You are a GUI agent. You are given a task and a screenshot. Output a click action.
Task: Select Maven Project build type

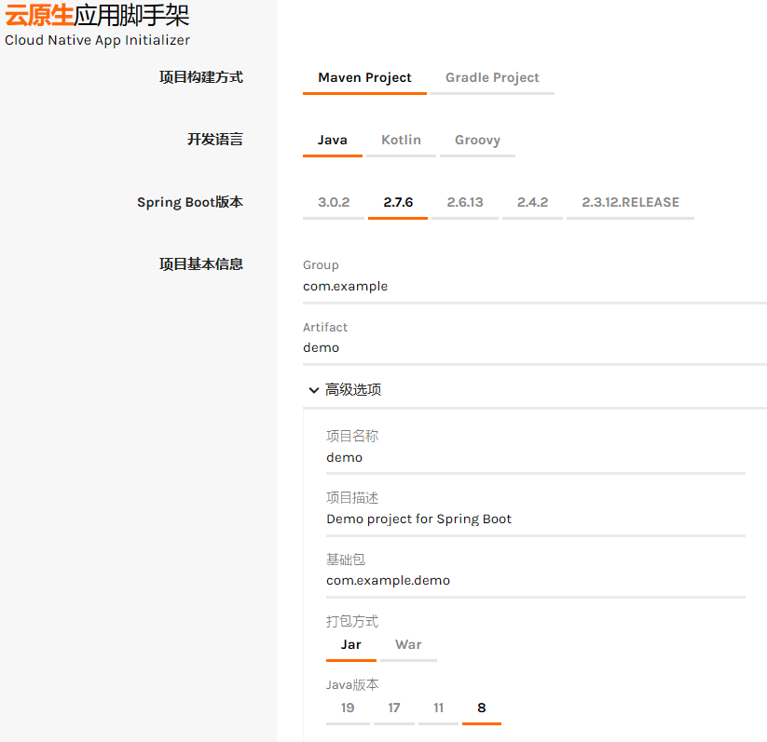click(x=364, y=77)
